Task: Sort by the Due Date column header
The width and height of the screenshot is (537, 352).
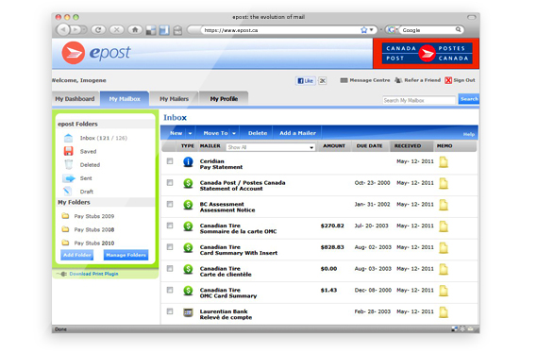Action: [x=369, y=146]
